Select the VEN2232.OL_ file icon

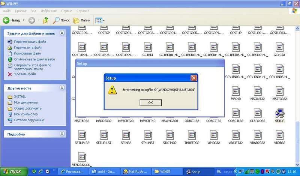82,157
